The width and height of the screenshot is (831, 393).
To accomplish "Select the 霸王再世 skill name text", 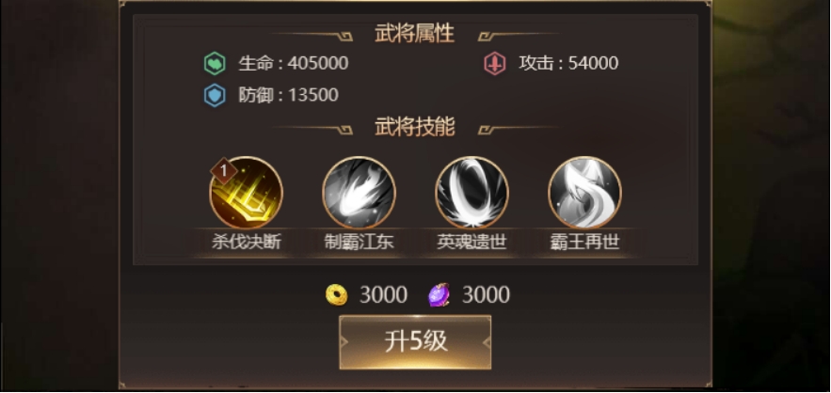I will 585,243.
